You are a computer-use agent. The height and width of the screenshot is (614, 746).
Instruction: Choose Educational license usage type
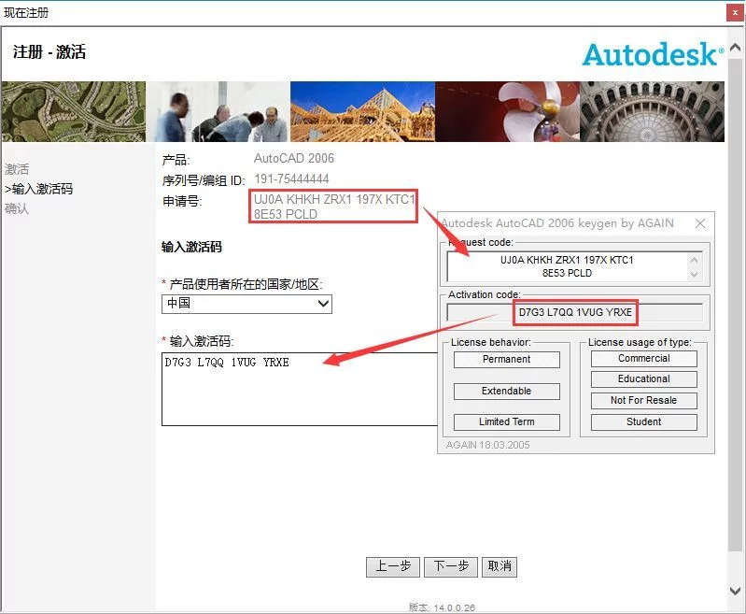point(643,379)
